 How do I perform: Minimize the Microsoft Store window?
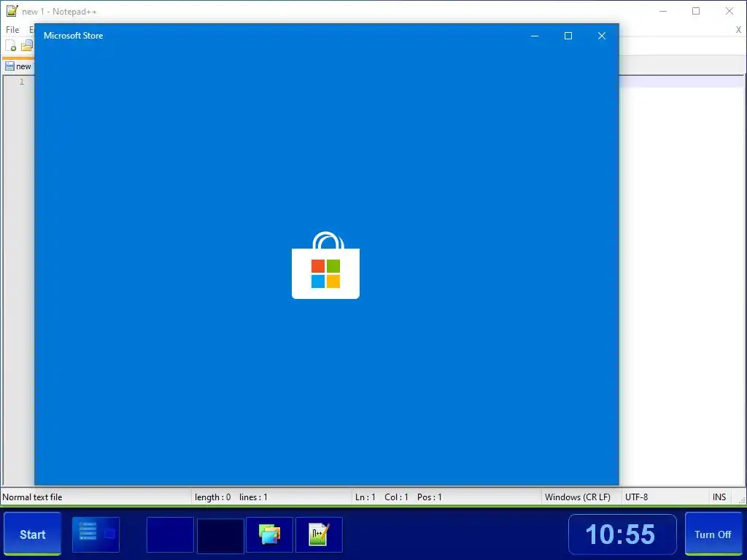(x=535, y=36)
